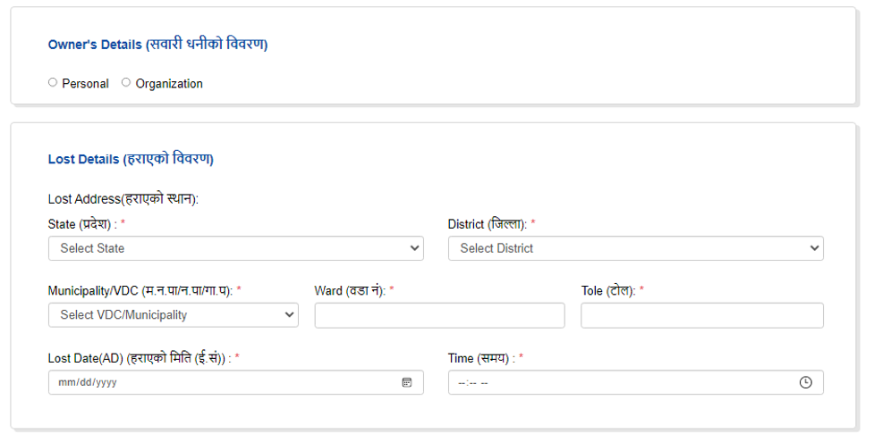Click the Lost Address label text
This screenshot has height=442, width=874.
(x=123, y=199)
